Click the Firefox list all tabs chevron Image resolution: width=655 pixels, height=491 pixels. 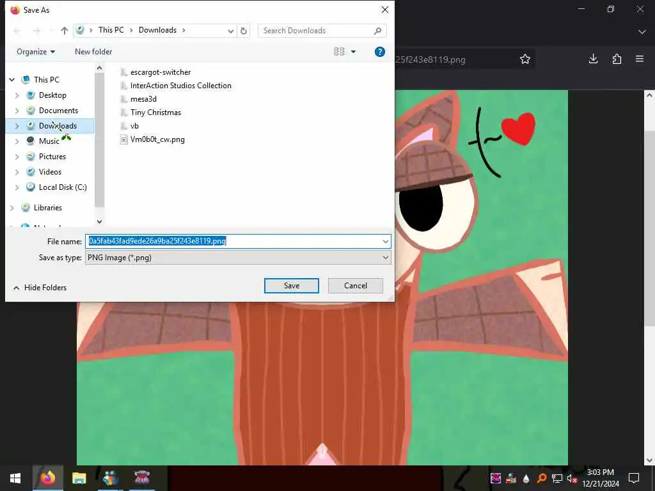tap(642, 32)
